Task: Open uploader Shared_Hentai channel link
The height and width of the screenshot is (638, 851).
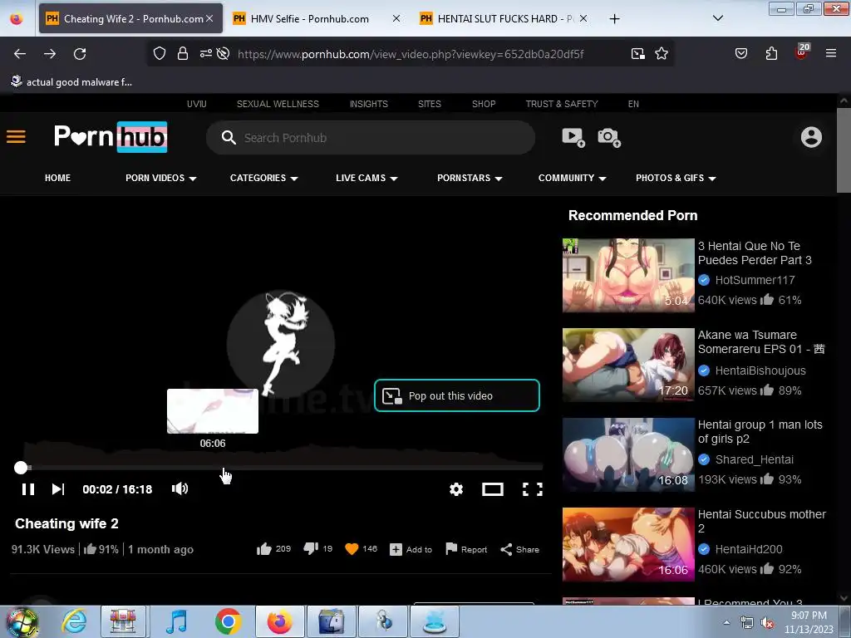Action: point(754,459)
